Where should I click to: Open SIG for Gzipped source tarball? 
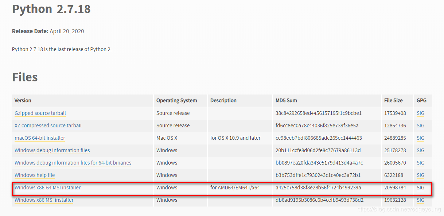click(420, 113)
